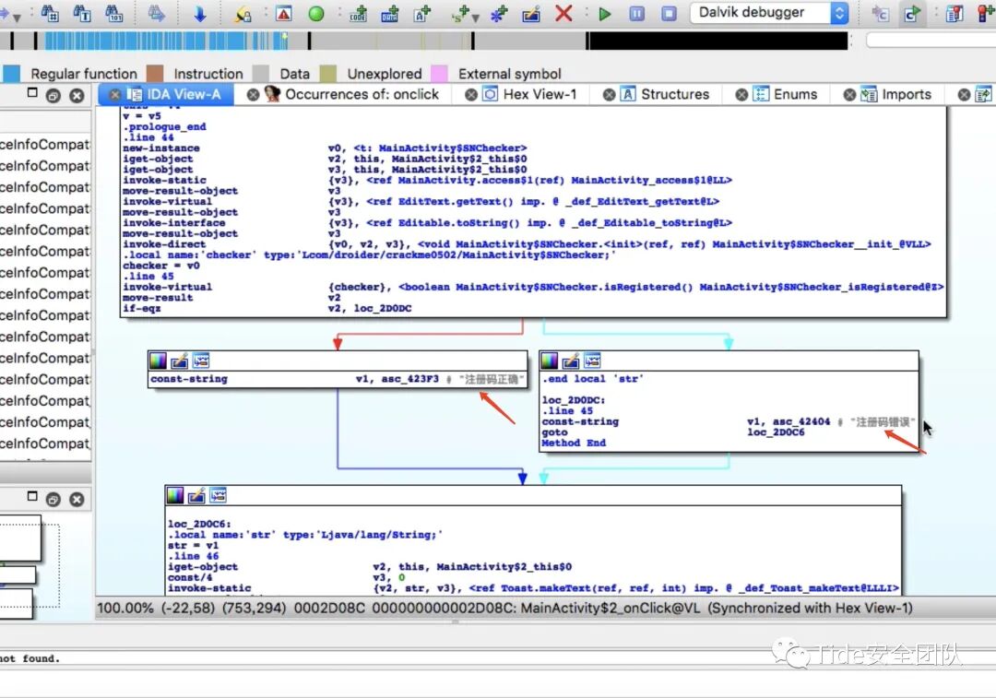Click the 'loc_2D0C6:' label in bottom node
The width and height of the screenshot is (996, 698).
click(x=199, y=524)
